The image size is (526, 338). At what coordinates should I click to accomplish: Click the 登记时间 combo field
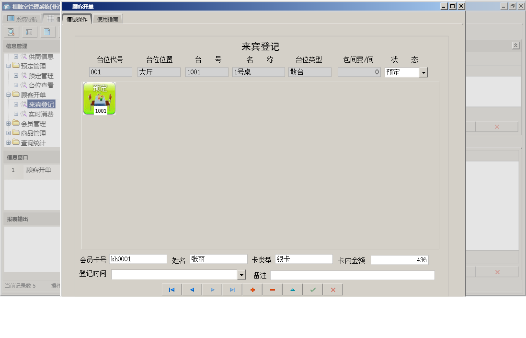[174, 275]
